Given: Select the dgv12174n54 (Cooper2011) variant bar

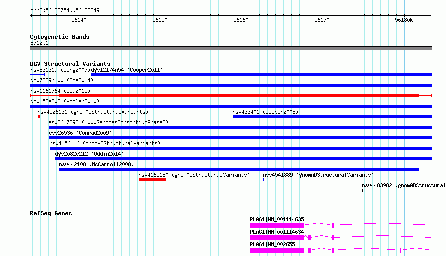Looking at the screenshot, I should (262, 75).
